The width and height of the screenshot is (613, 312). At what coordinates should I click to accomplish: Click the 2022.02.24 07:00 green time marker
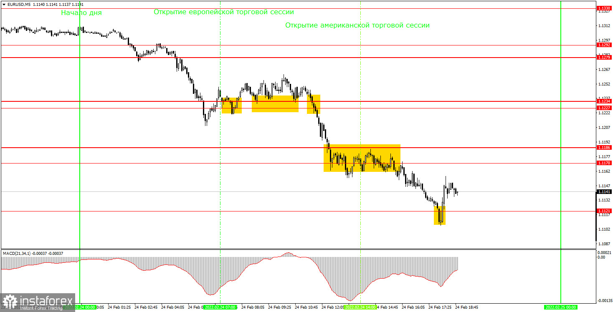coord(220,307)
